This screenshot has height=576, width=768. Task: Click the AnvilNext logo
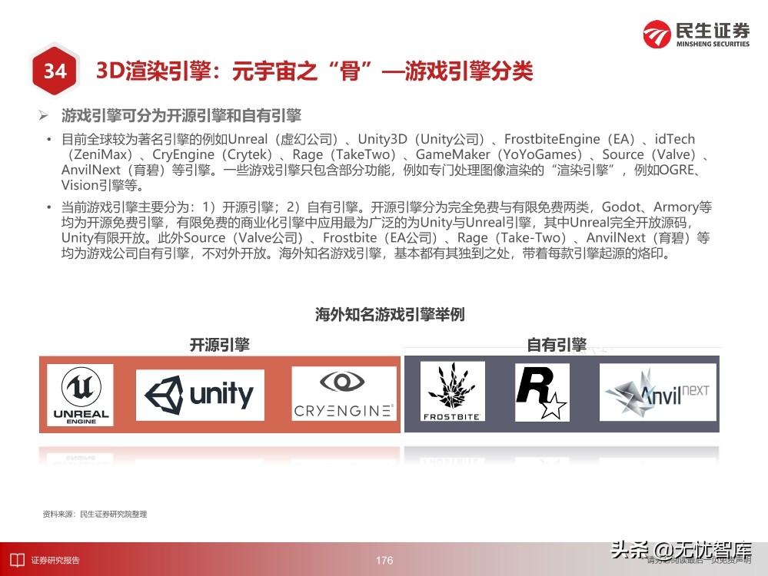(x=658, y=392)
